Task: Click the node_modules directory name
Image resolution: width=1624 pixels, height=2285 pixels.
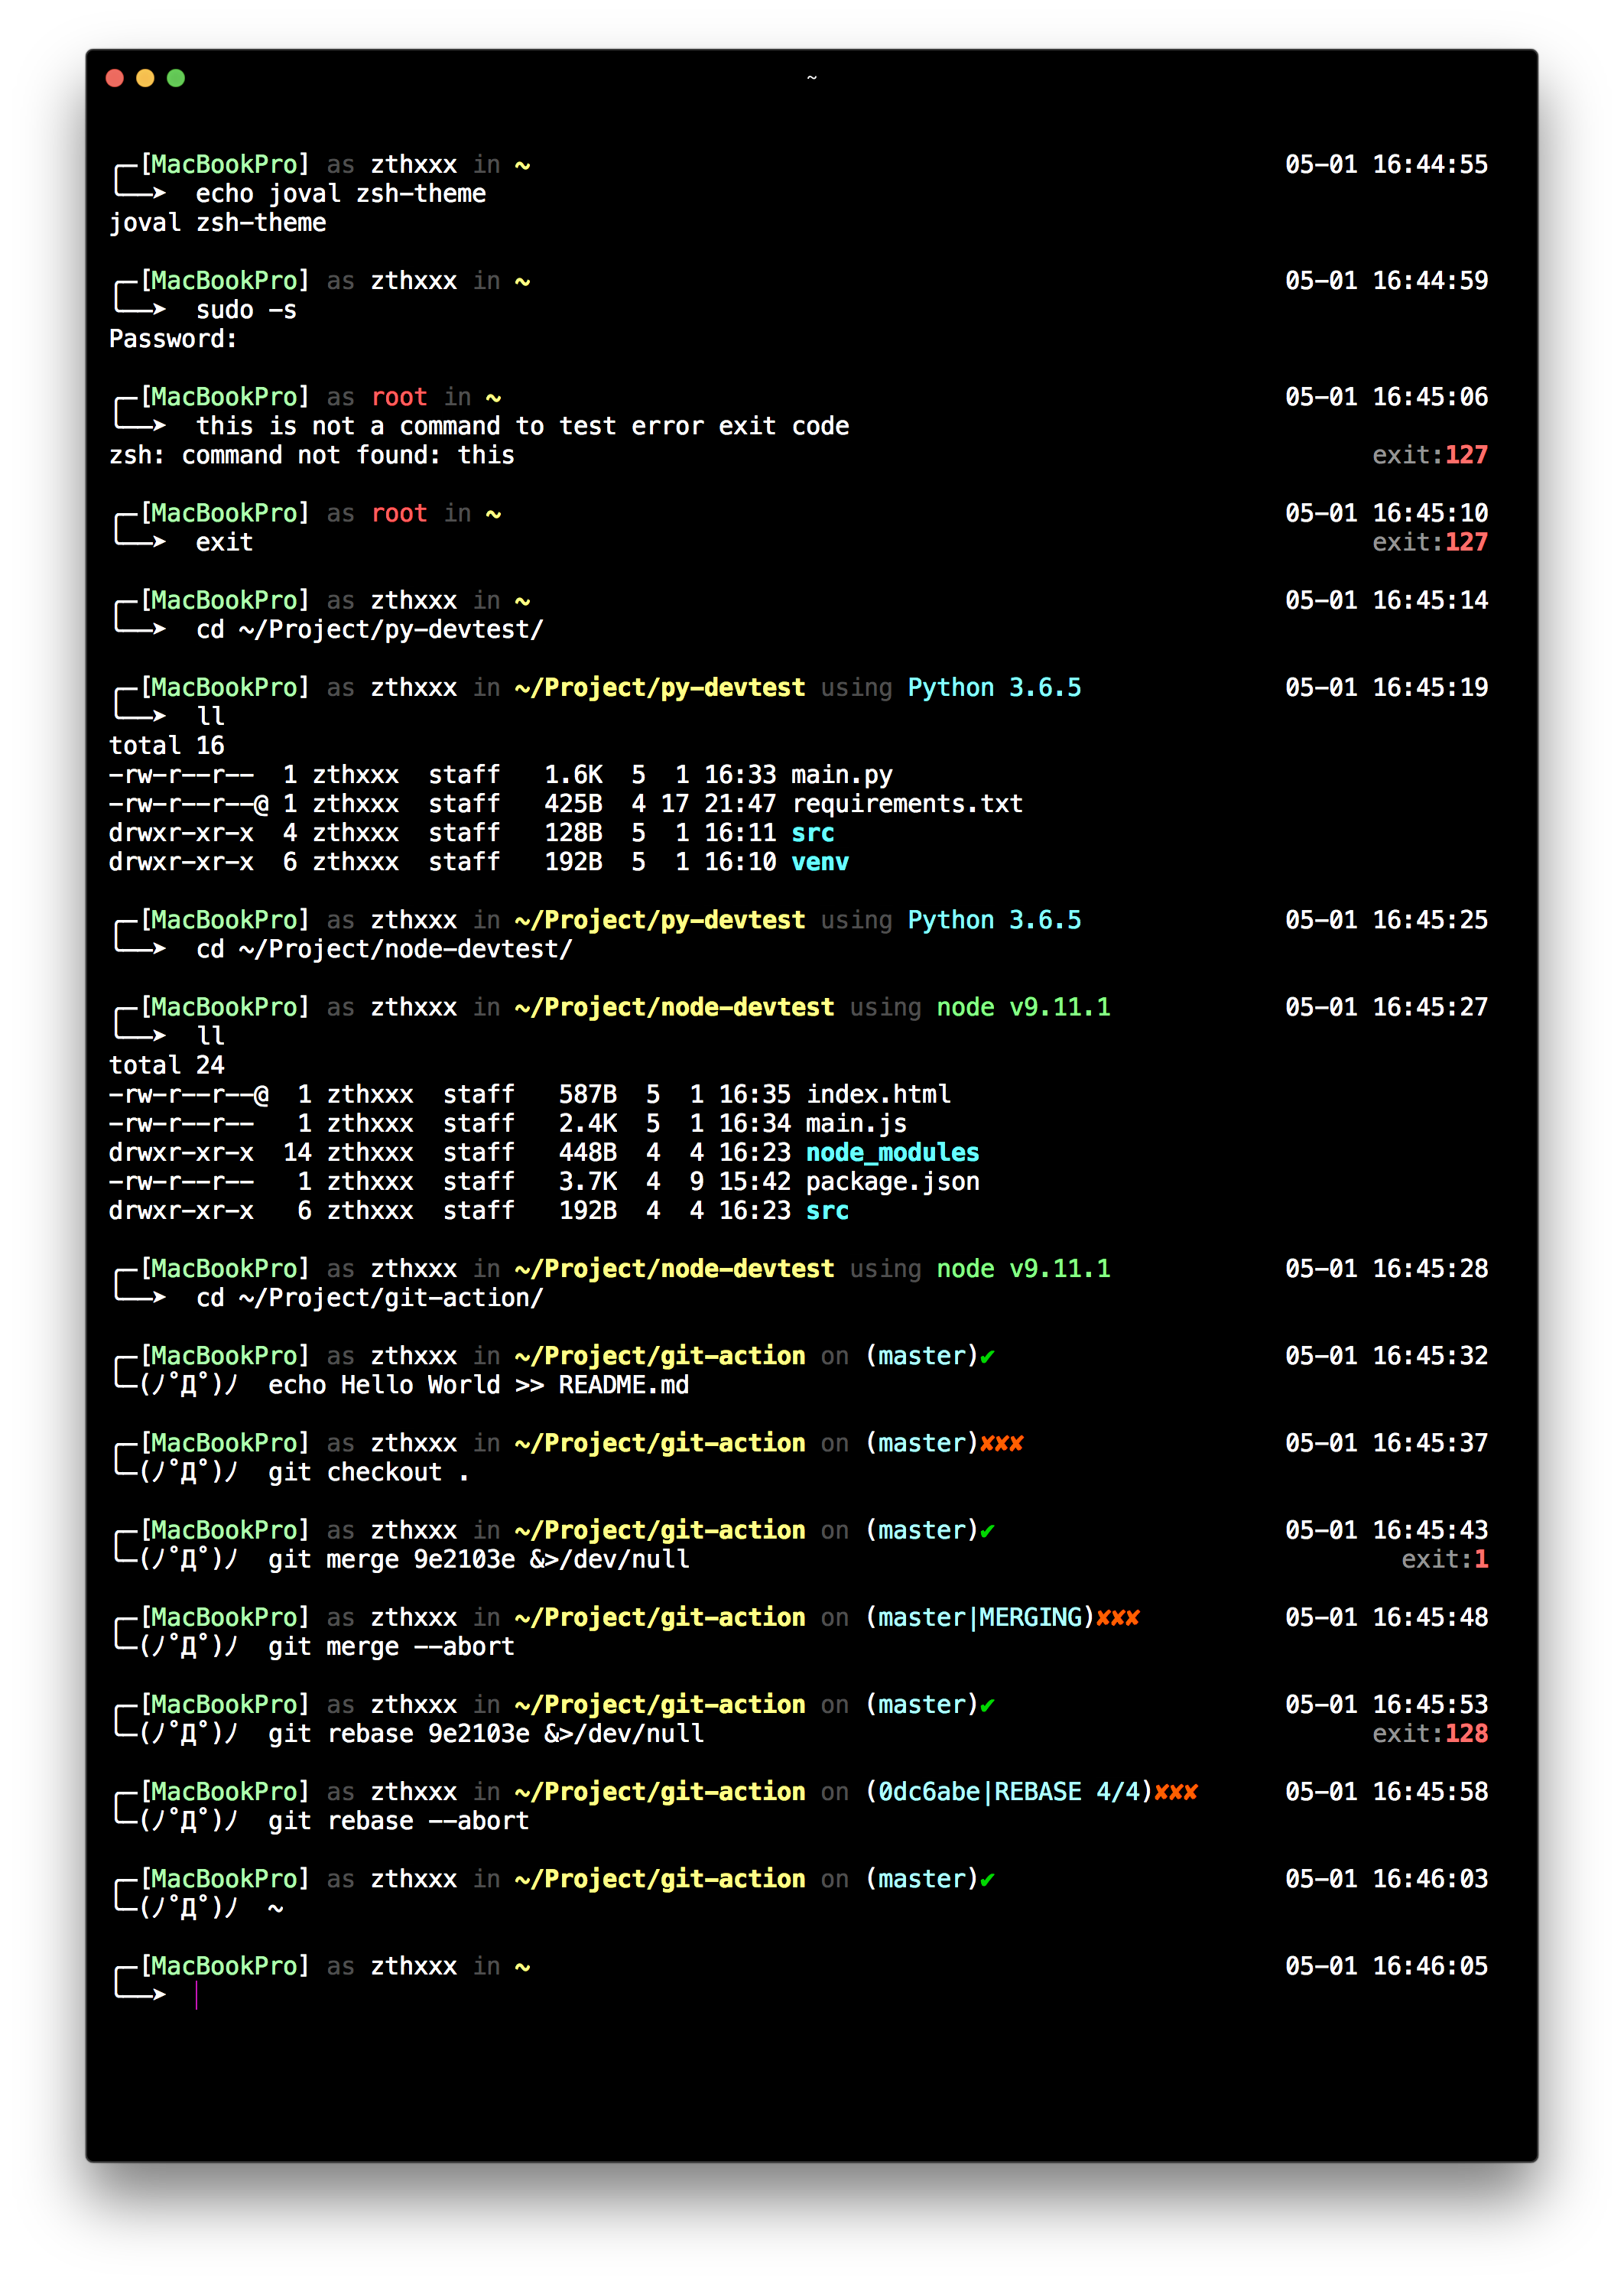Action: pyautogui.click(x=892, y=1153)
